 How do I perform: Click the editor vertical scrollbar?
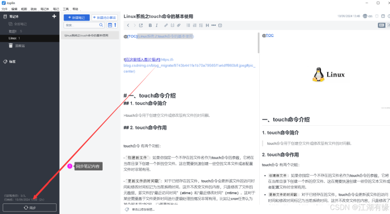point(259,43)
